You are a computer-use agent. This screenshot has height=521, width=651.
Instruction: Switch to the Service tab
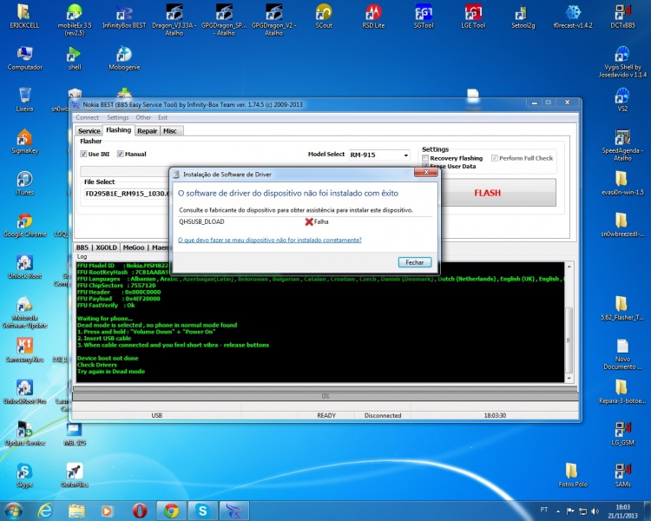tap(89, 131)
